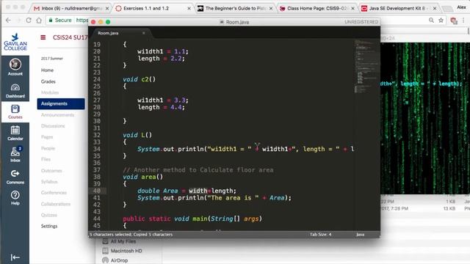Open the Grades course link
The width and height of the screenshot is (470, 264).
coord(48,81)
